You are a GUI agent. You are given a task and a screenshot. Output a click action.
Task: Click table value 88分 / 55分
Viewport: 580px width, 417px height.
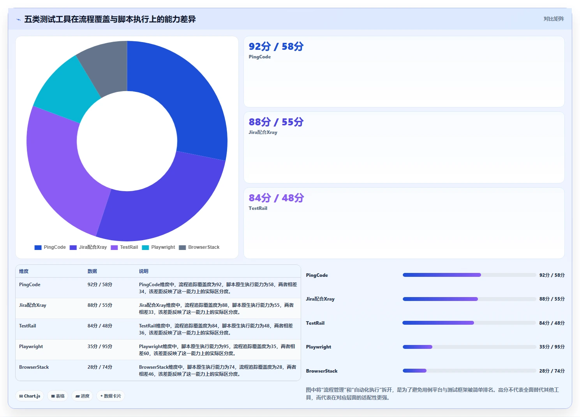[100, 305]
